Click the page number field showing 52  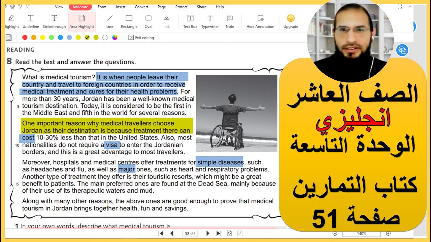coord(190,233)
